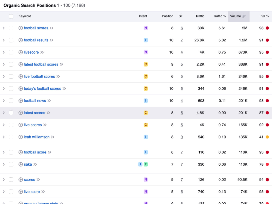Click the plus icon beside football results
Viewport: 272px width, 204px height.
pyautogui.click(x=20, y=40)
